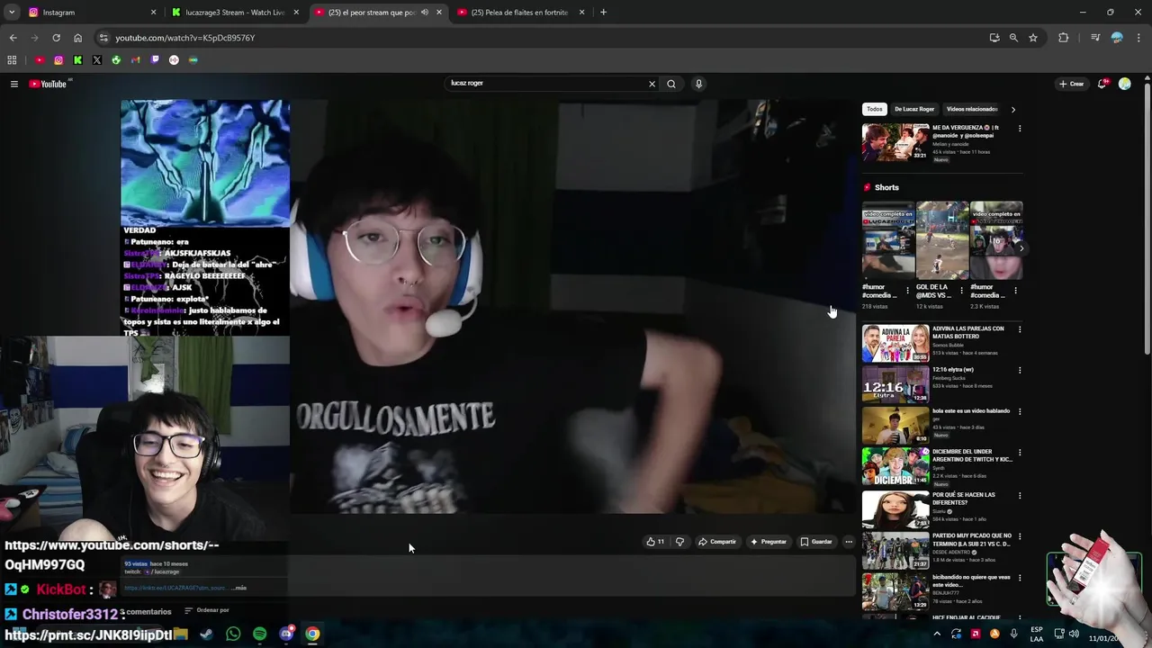This screenshot has height=648, width=1152.
Task: Run search with magnifier button
Action: [x=671, y=84]
